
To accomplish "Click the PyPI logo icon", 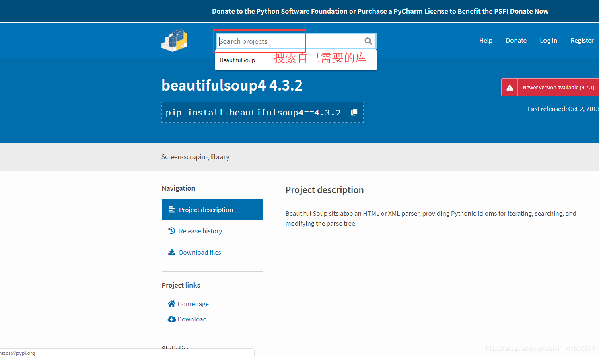I will click(x=175, y=40).
